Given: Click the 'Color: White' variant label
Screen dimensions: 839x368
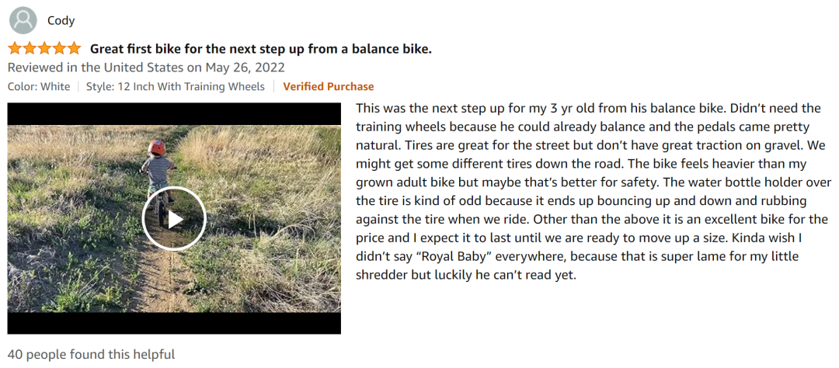Looking at the screenshot, I should tap(39, 87).
